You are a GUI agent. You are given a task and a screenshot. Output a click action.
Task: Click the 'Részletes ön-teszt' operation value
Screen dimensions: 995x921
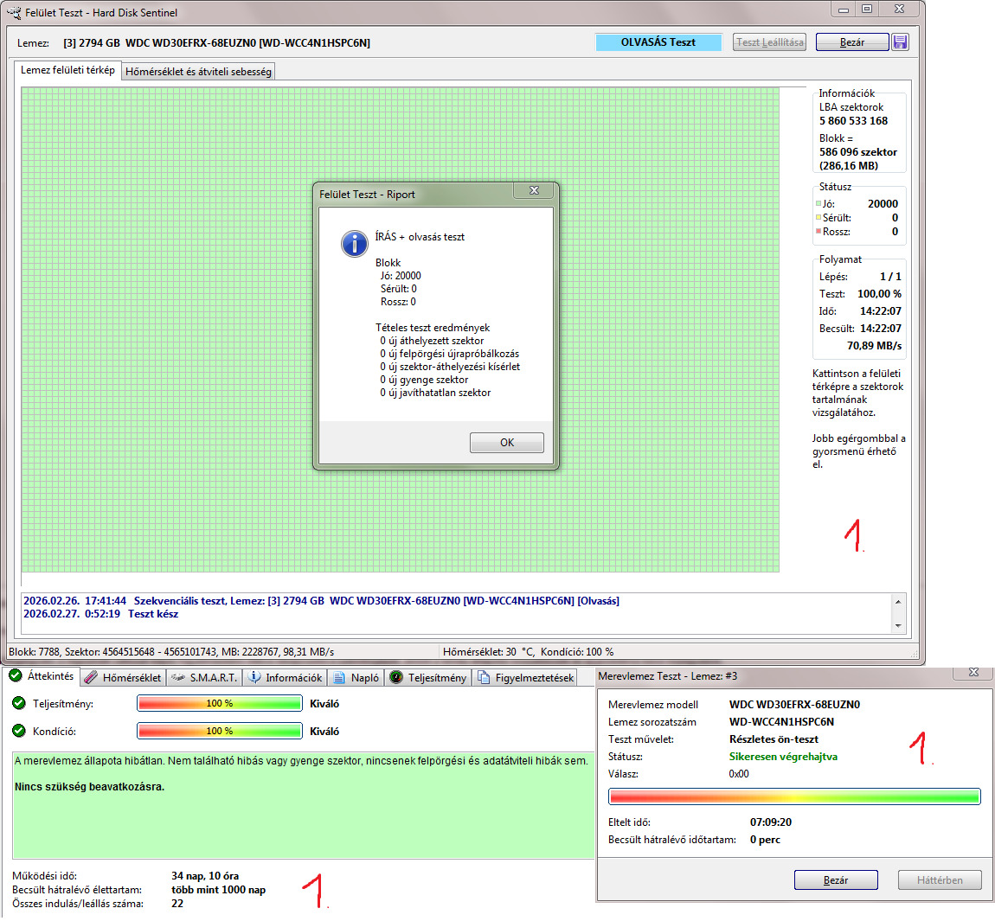[x=774, y=739]
